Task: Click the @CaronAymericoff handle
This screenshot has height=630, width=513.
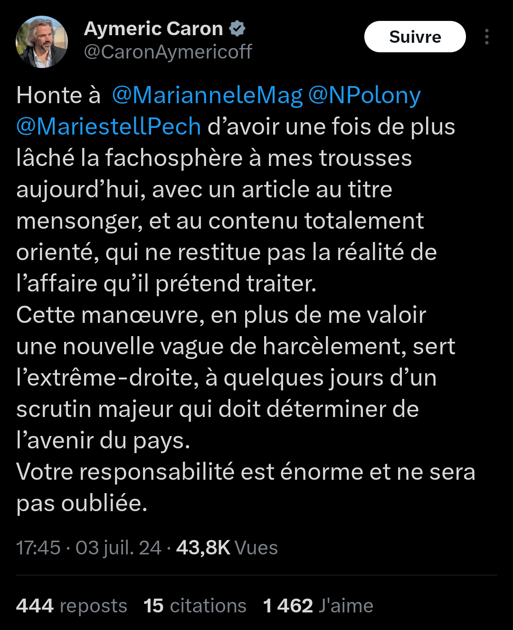Action: click(168, 52)
